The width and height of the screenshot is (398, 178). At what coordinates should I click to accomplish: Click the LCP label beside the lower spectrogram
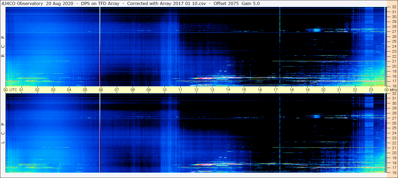[x=3, y=133]
